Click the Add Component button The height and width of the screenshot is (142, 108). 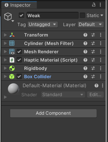(53, 113)
